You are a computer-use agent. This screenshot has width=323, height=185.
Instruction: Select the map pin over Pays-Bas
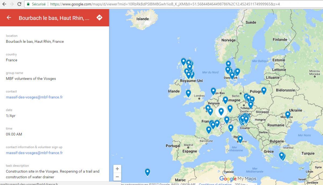pos(213,91)
